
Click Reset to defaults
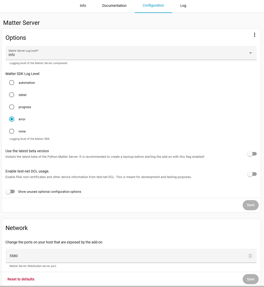pyautogui.click(x=21, y=279)
